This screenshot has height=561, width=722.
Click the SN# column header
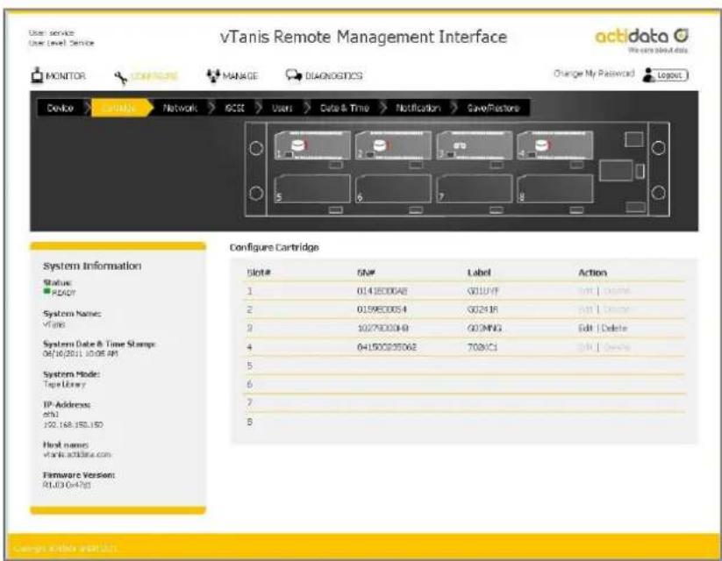pos(366,273)
